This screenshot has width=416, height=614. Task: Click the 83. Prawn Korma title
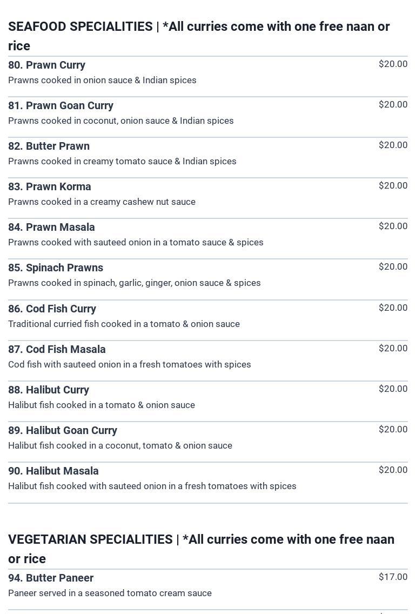tap(50, 186)
